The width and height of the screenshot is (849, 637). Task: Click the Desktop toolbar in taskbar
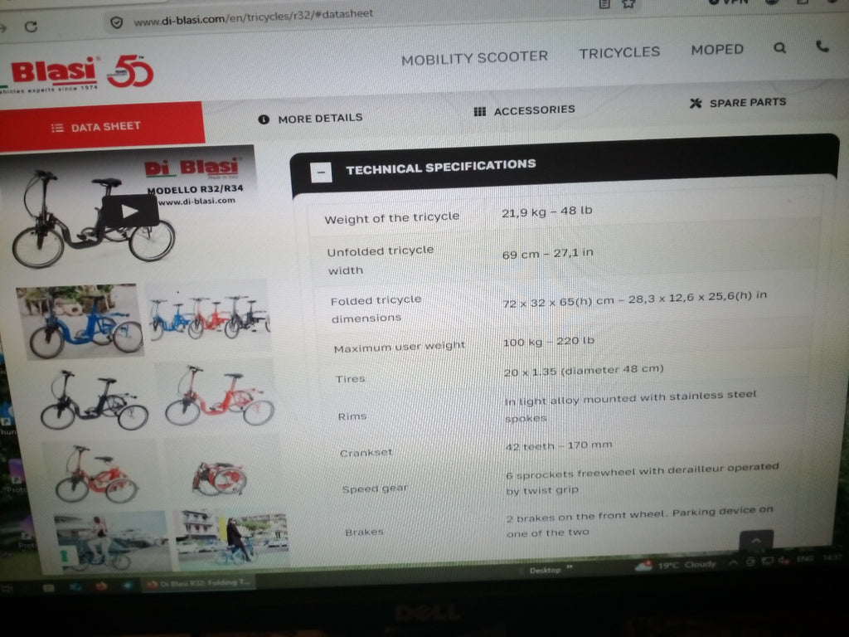coord(545,571)
